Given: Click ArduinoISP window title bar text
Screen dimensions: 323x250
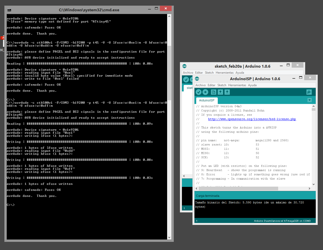Looking at the screenshot, I should pyautogui.click(x=255, y=79).
